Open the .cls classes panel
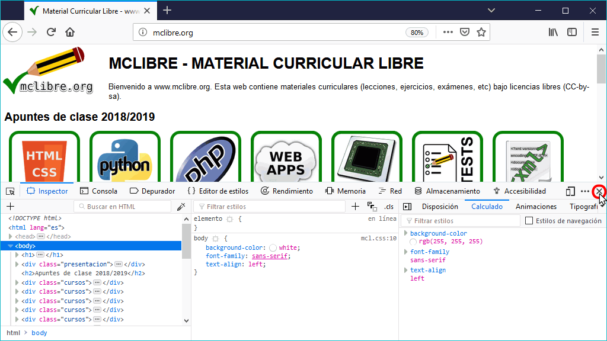This screenshot has height=341, width=607. (x=389, y=207)
